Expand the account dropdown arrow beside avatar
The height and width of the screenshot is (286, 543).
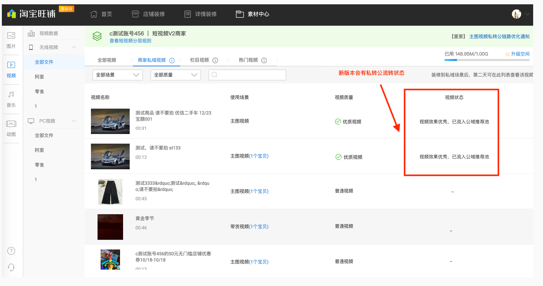pos(527,14)
